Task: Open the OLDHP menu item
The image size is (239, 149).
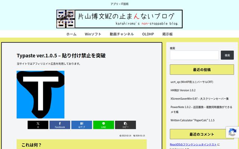Action: coord(148,34)
